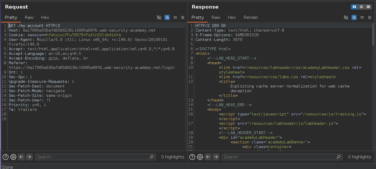Click the Accept-Encoding header line
Viewport: 376px width, 169px height.
coord(48,58)
